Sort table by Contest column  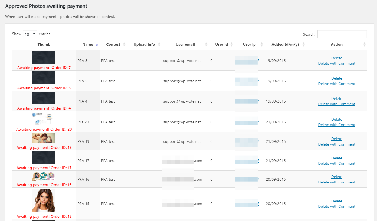click(x=113, y=44)
